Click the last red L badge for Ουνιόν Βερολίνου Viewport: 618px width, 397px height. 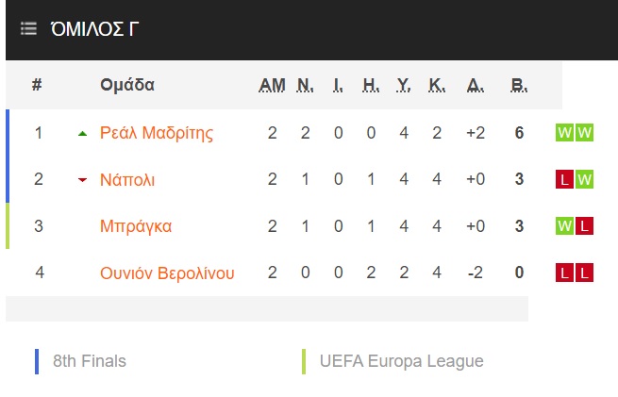coord(584,273)
